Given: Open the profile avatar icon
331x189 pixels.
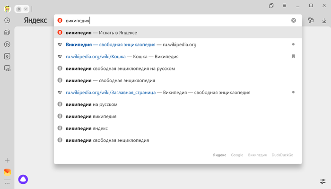Looking at the screenshot, I should pyautogui.click(x=7, y=9).
